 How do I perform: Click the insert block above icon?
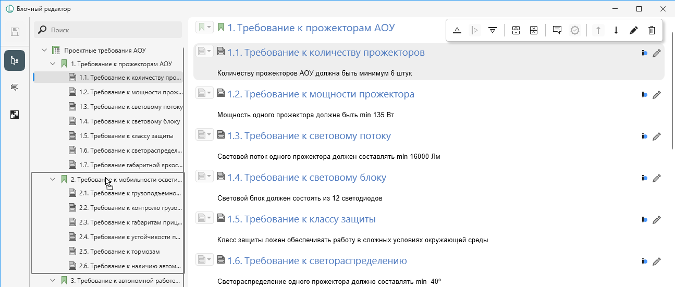(457, 30)
